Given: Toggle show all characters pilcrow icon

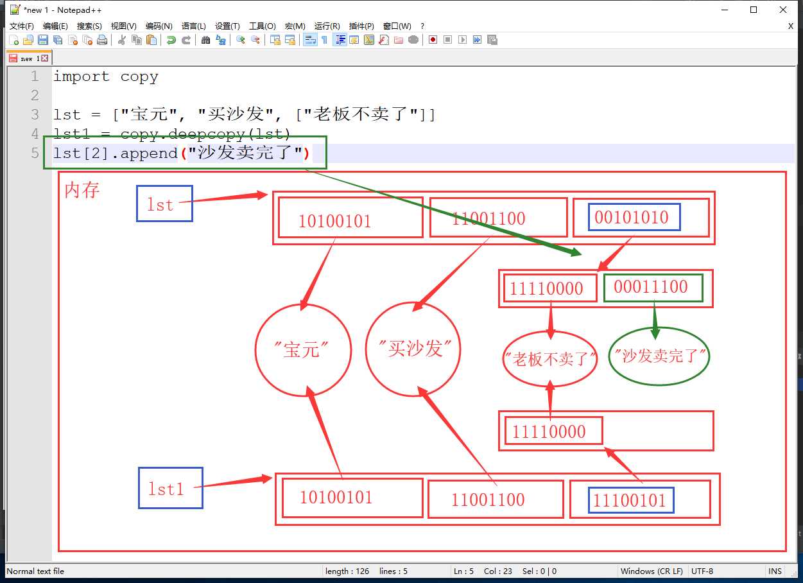Looking at the screenshot, I should [324, 40].
